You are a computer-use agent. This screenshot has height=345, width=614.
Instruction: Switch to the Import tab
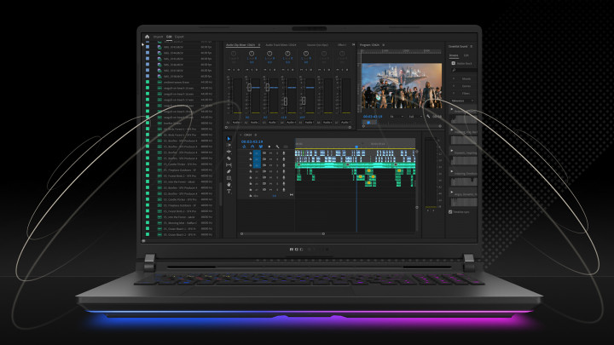click(x=158, y=37)
